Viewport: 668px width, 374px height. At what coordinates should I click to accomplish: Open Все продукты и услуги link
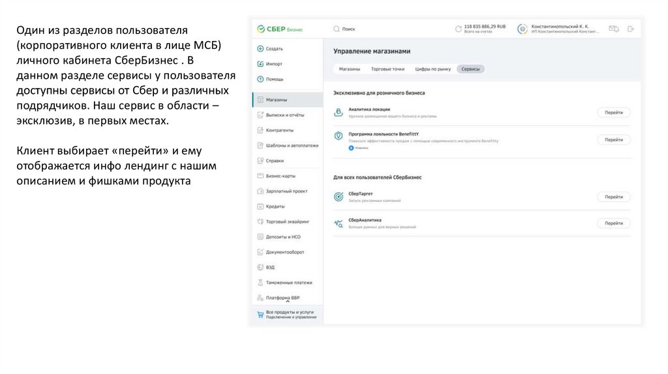[x=288, y=315]
